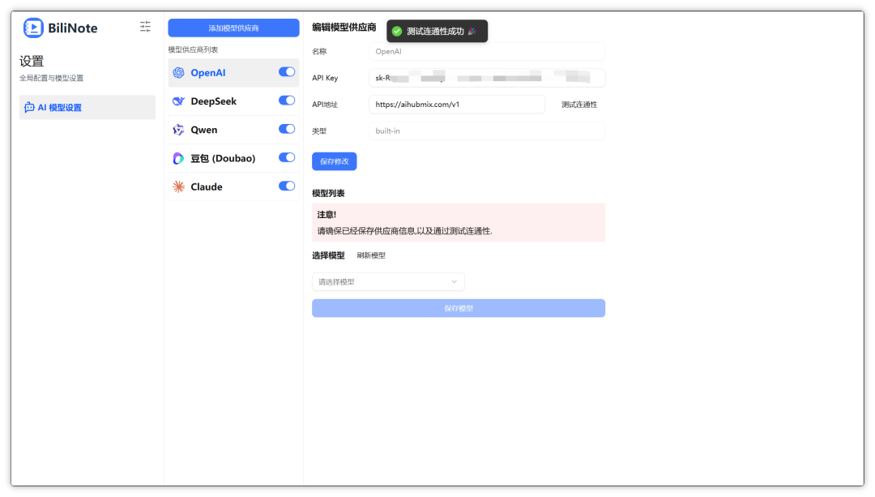Click the BiliNote logo icon

(33, 28)
